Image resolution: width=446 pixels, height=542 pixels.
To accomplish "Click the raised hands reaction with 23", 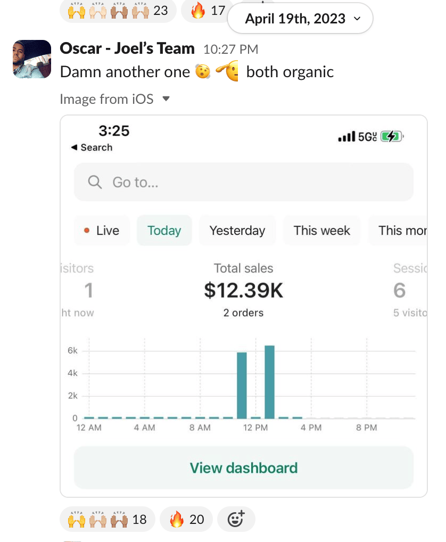I will tap(118, 11).
